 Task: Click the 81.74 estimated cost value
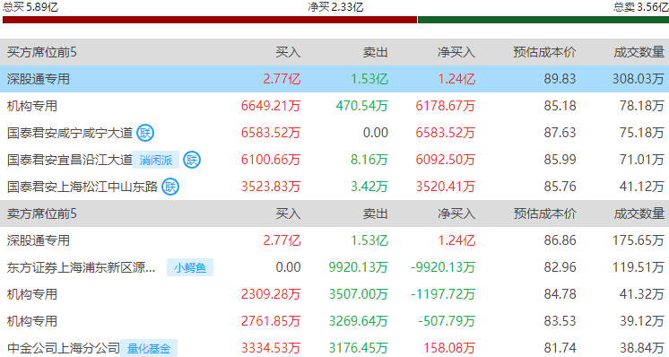tap(560, 348)
